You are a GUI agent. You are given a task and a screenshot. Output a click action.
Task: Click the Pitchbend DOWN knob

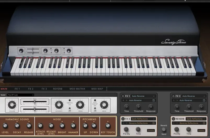coord(94,126)
